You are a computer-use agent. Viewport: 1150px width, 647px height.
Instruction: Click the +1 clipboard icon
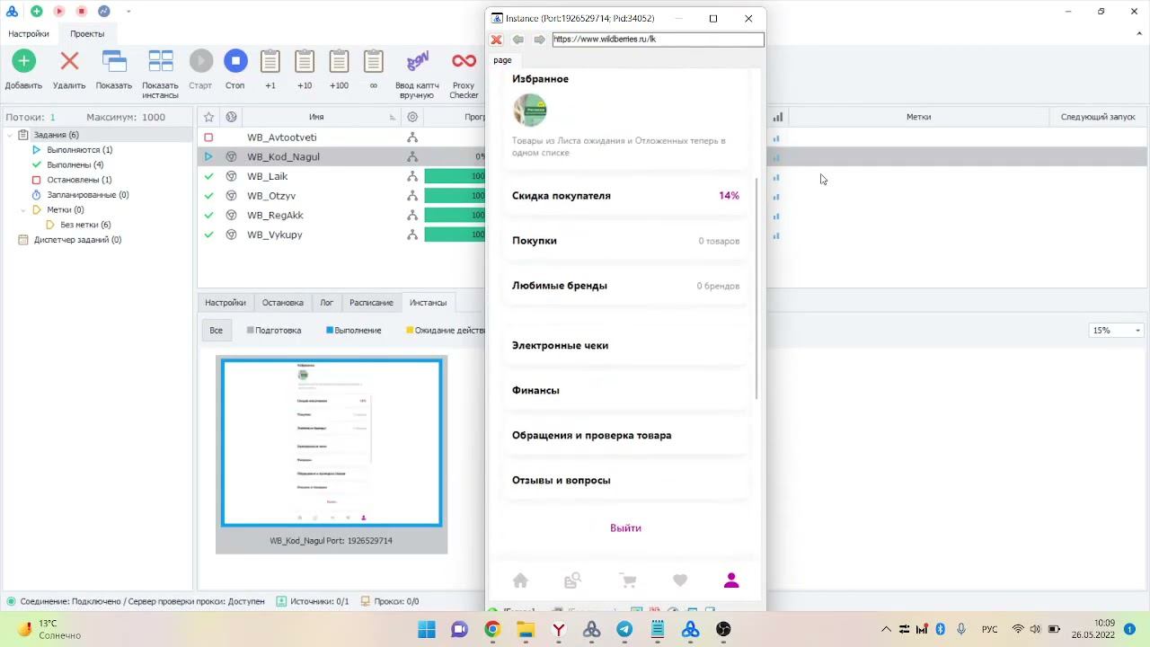pos(270,61)
